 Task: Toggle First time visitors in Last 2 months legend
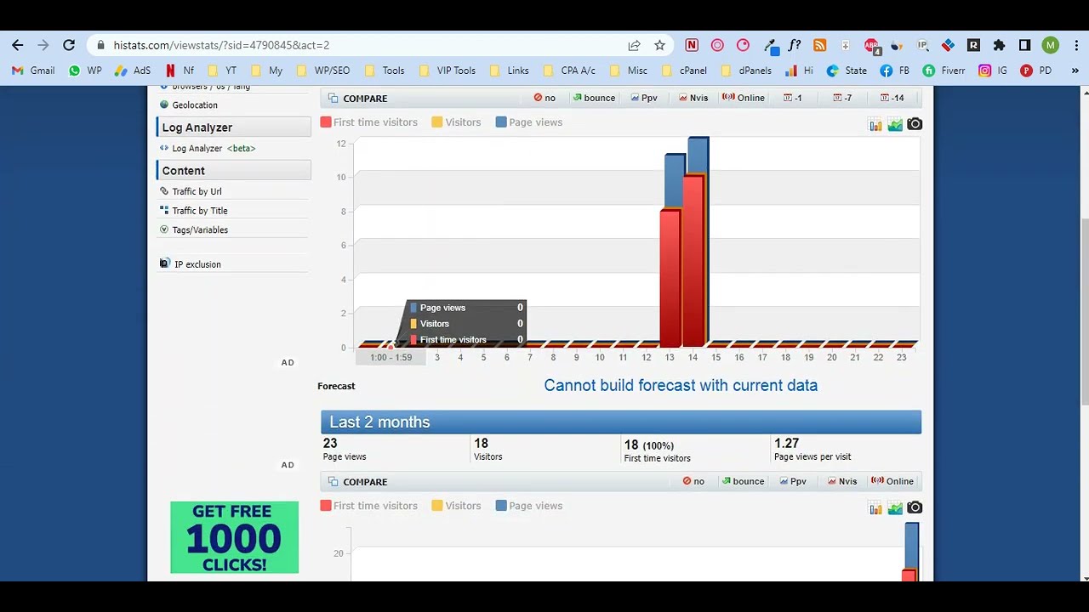369,506
